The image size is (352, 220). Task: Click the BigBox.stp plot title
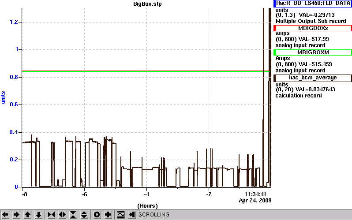point(147,4)
